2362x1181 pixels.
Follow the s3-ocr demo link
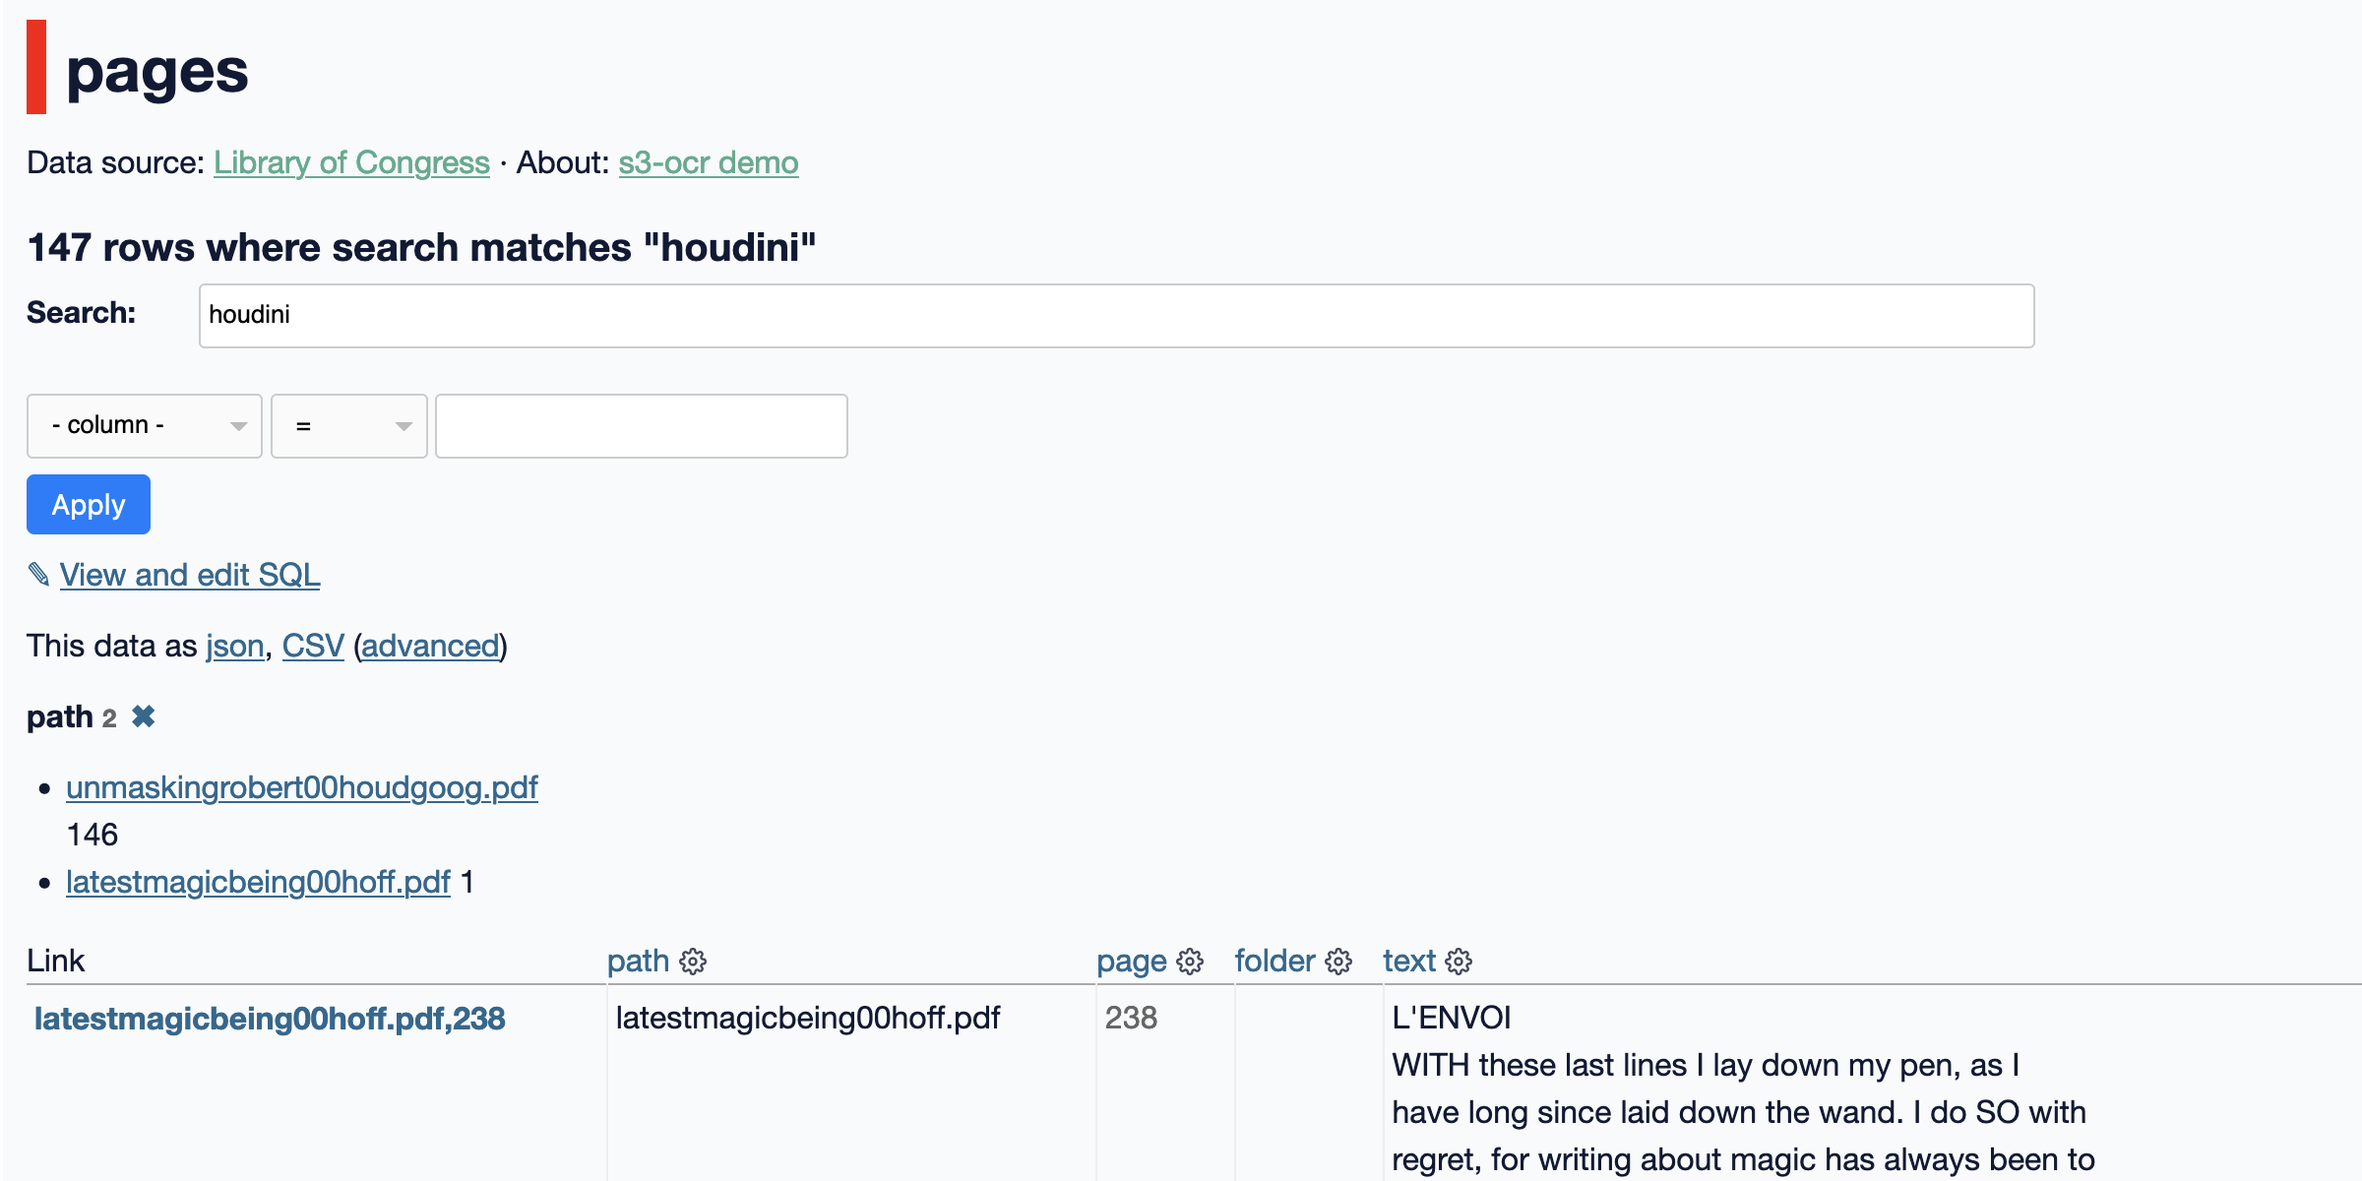(x=708, y=162)
